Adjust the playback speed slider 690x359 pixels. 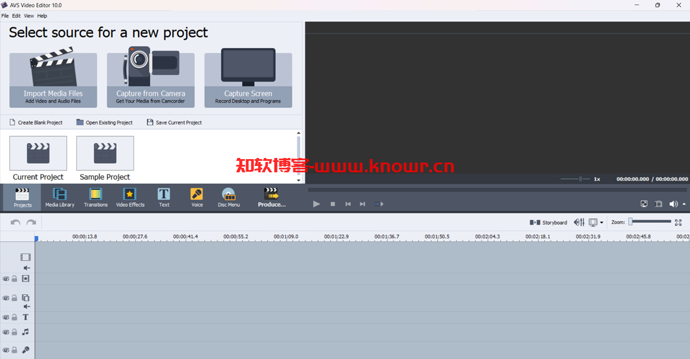[576, 179]
